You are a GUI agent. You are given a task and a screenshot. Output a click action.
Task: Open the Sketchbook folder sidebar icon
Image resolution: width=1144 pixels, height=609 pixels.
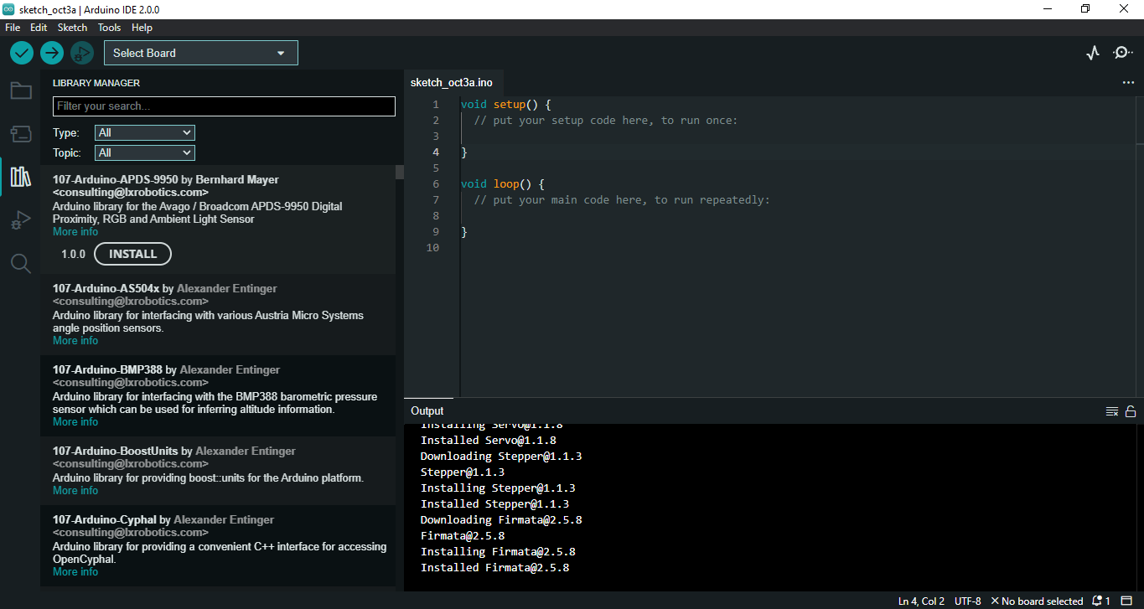coord(21,90)
